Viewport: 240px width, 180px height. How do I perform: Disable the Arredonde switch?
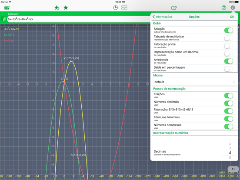(229, 61)
